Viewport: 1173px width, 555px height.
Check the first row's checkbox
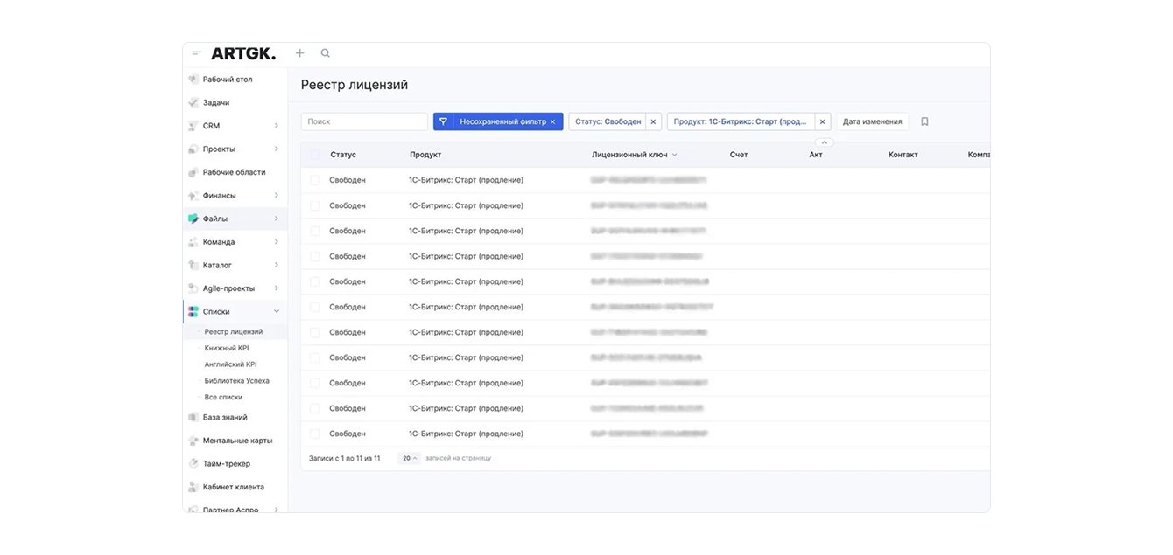pos(315,180)
